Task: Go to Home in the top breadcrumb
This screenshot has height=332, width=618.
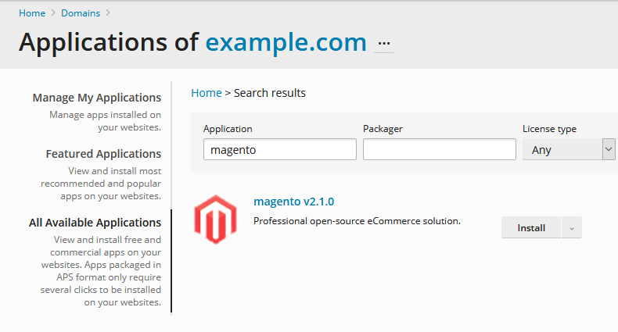Action: tap(32, 13)
